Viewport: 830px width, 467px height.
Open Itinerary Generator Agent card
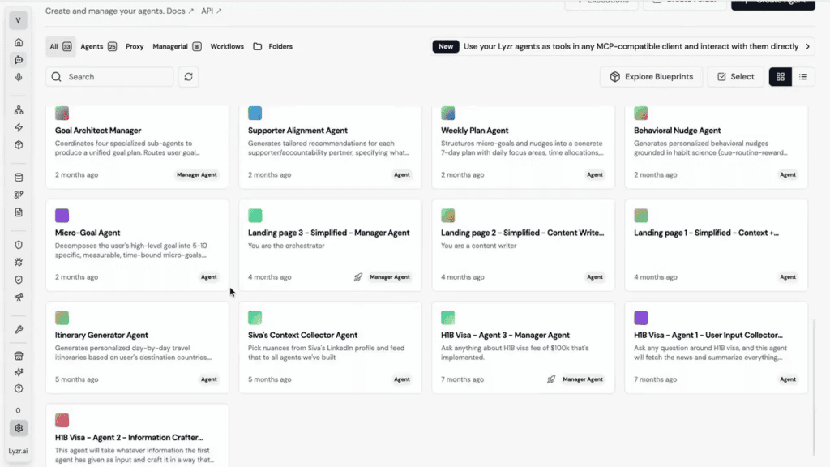point(137,347)
